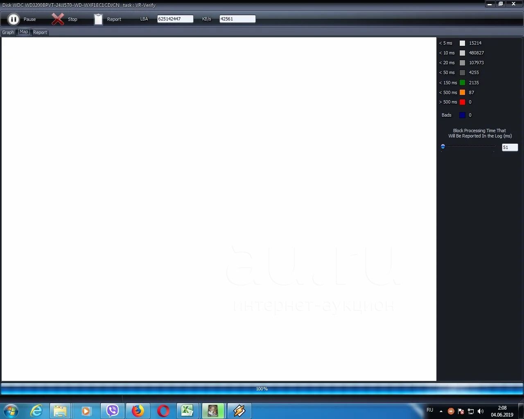
Task: Click the < 10 ms color swatch
Action: click(462, 53)
